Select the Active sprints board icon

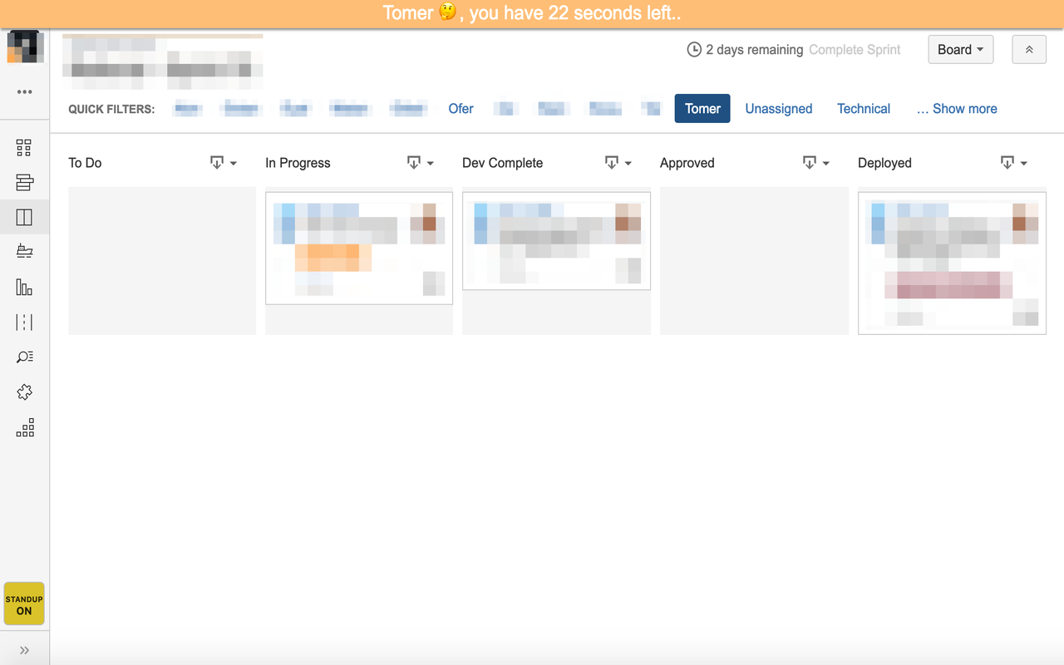pos(24,218)
